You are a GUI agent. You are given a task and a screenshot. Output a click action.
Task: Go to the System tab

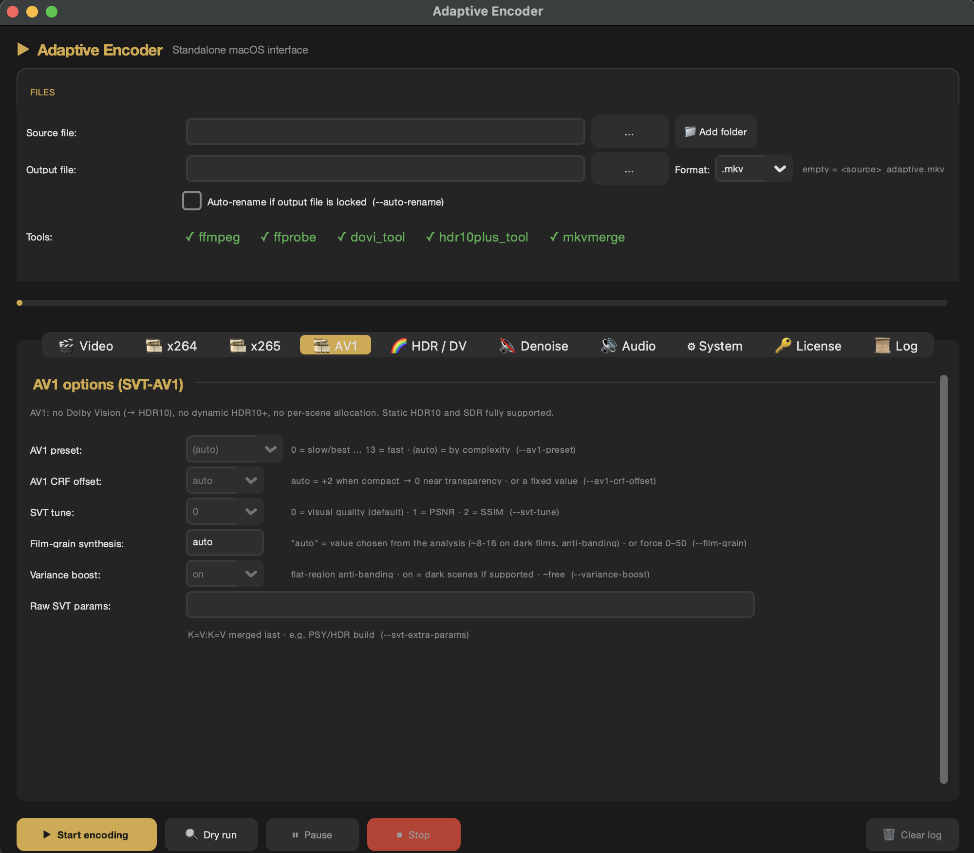point(715,346)
